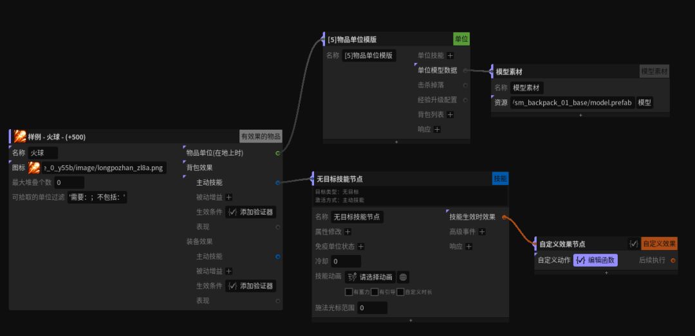Add an 属性修改 entry with plus

(348, 231)
